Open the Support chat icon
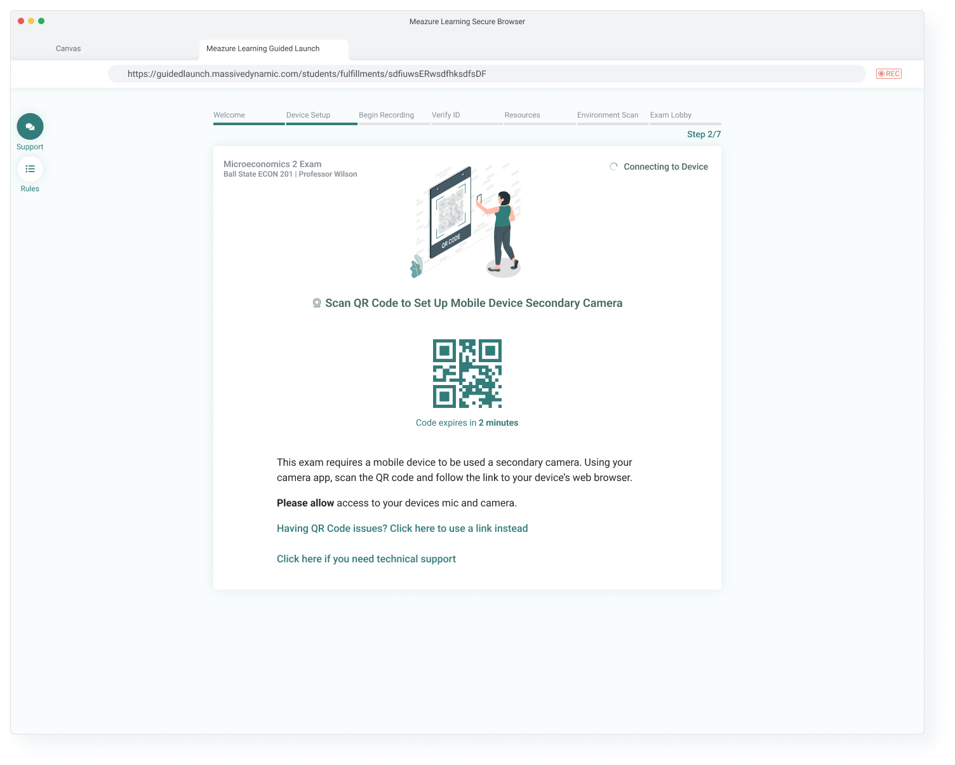Image resolution: width=955 pixels, height=765 pixels. 30,126
